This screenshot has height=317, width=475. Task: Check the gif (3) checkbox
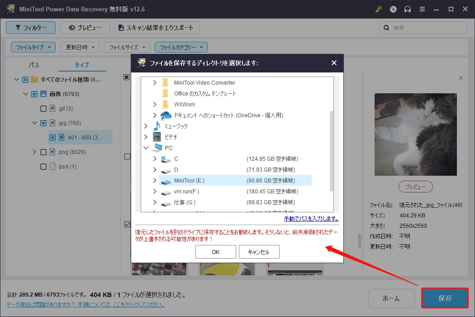[43, 108]
